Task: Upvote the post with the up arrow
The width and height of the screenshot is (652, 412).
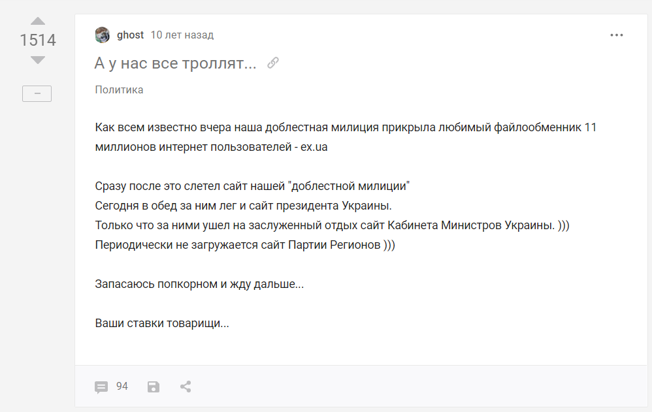Action: tap(38, 21)
